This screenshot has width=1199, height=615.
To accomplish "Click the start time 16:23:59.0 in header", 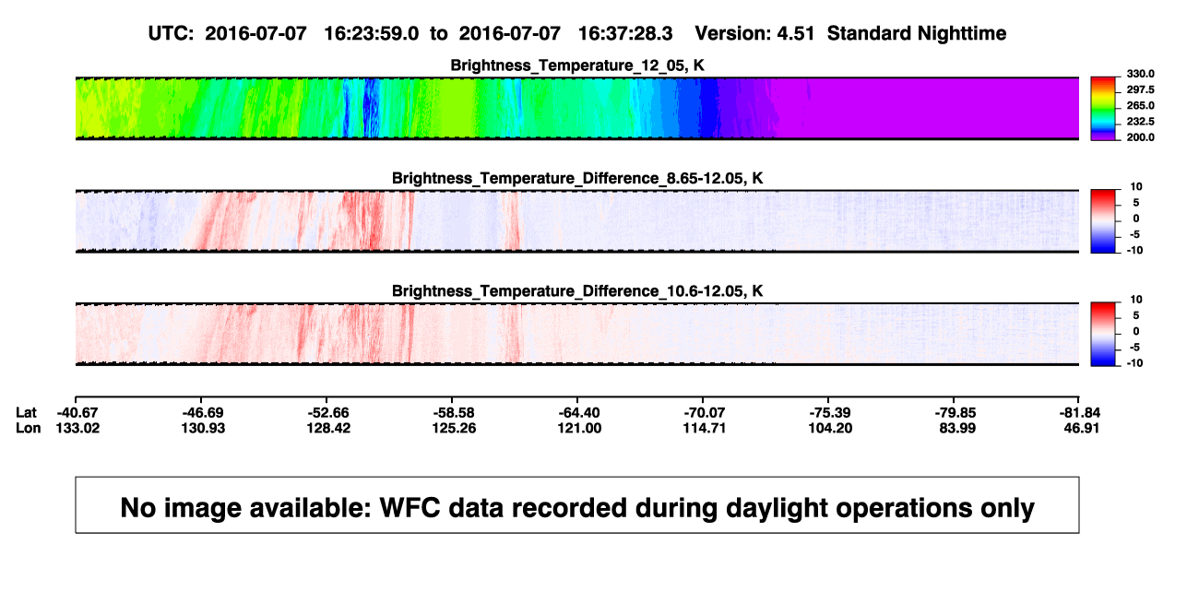I will [x=370, y=33].
